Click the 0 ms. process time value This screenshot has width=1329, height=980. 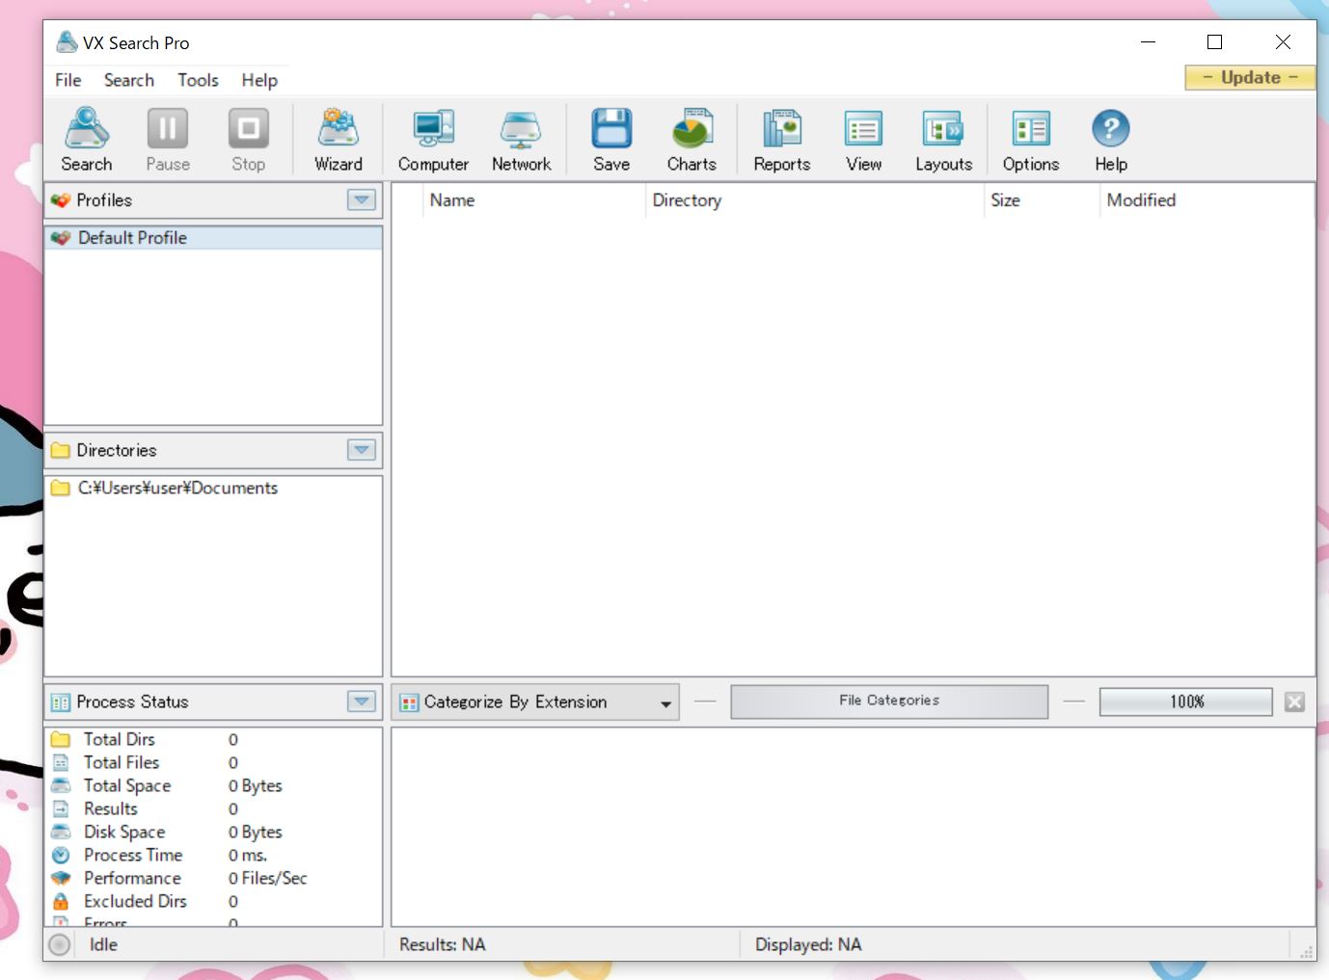pyautogui.click(x=248, y=855)
